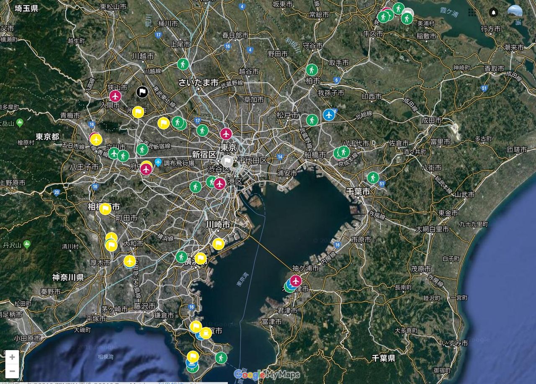The height and width of the screenshot is (384, 536).
Task: Click the green walking marker left of 松戸市 label's 武蔵野線
Action: [x=312, y=120]
